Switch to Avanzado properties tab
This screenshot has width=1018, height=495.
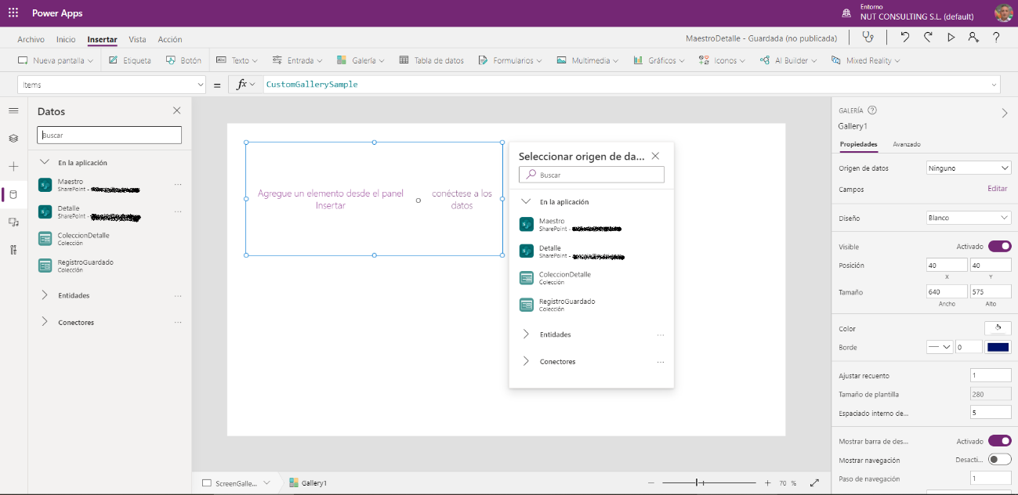point(907,144)
